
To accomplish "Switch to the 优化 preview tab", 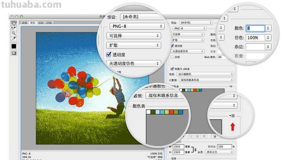I will coord(32,23).
